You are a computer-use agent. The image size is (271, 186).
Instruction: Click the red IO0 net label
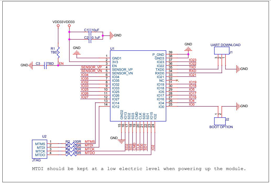[x=192, y=105]
